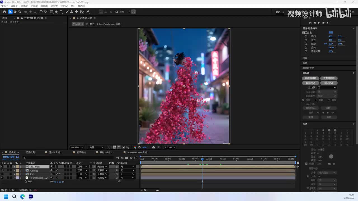Open the 效果(T) menu
The height and width of the screenshot is (201, 358).
point(44,6)
